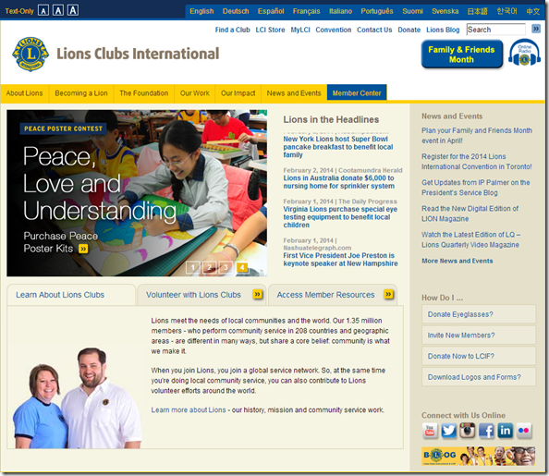Launch Online Radio headphones icon
This screenshot has height=476, width=549.
524,54
